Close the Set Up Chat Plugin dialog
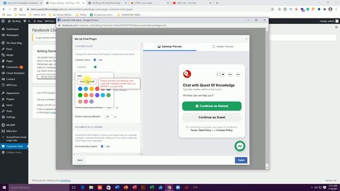The height and width of the screenshot is (191, 340). 246,39
